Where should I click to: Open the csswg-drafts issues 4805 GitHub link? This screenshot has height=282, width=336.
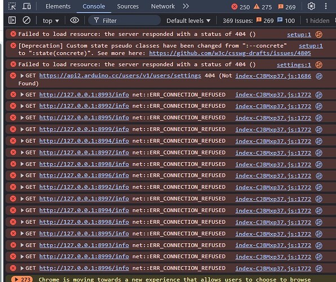tap(230, 53)
